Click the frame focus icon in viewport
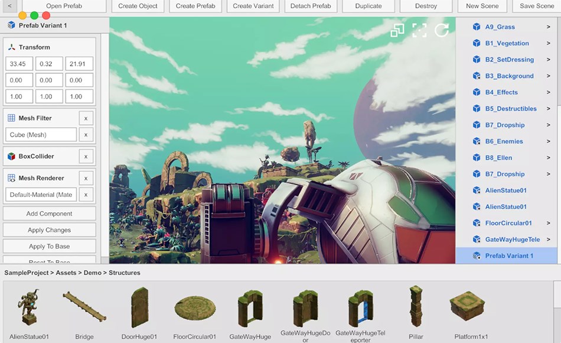This screenshot has width=561, height=343. 419,31
